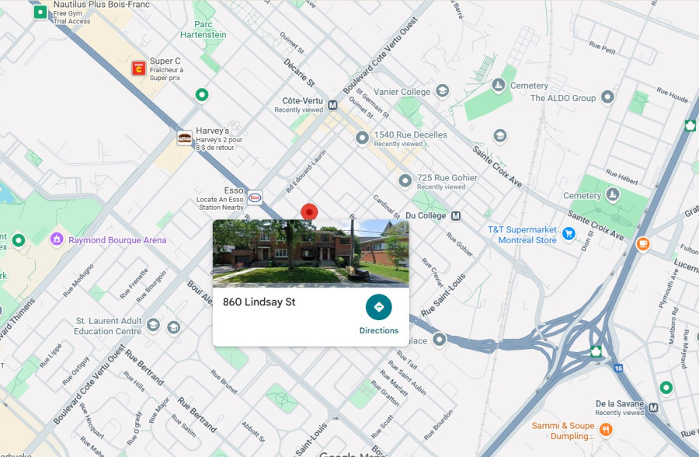Open the St. Laurent Adult Education Centre marker
This screenshot has width=699, height=457.
pyautogui.click(x=153, y=325)
